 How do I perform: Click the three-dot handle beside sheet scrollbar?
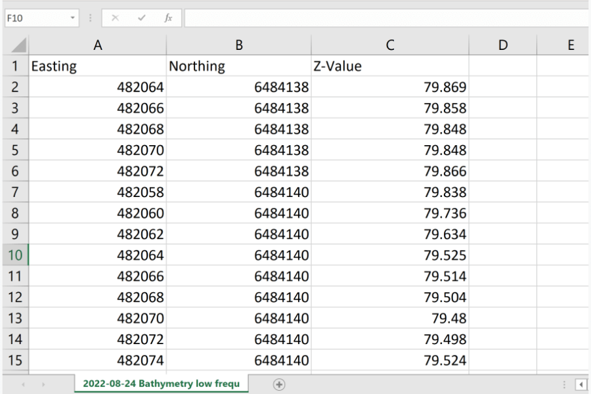tap(563, 384)
